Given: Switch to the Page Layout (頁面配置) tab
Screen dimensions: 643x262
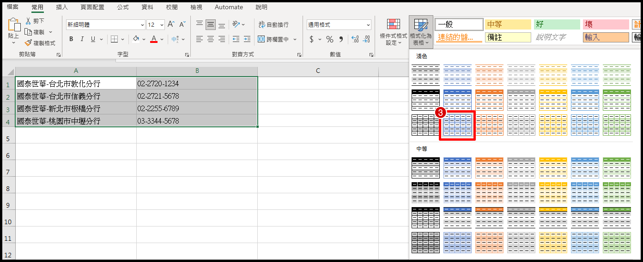Looking at the screenshot, I should click(92, 7).
